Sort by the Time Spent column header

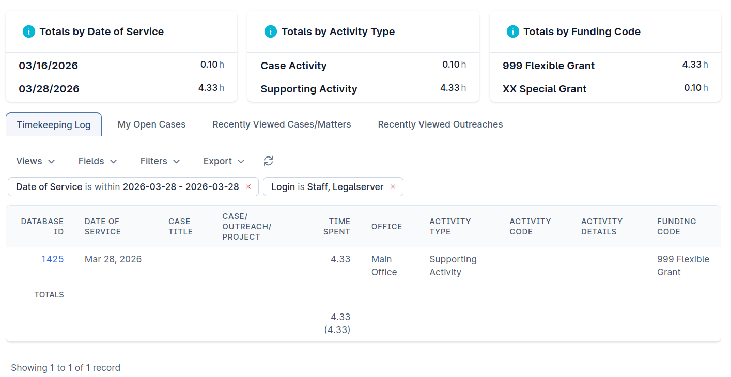[x=336, y=227]
